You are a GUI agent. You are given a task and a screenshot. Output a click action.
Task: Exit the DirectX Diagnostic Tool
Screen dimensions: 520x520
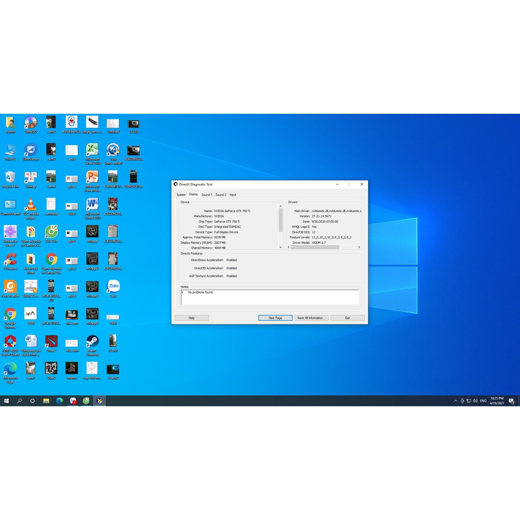coord(347,318)
